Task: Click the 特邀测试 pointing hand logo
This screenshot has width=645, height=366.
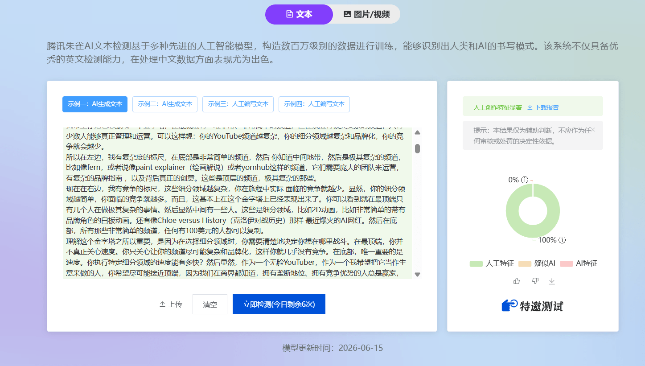Action: tap(509, 306)
